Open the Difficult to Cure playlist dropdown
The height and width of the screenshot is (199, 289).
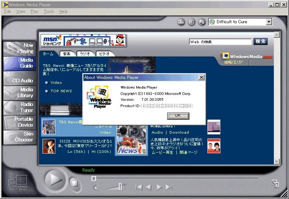coord(269,22)
